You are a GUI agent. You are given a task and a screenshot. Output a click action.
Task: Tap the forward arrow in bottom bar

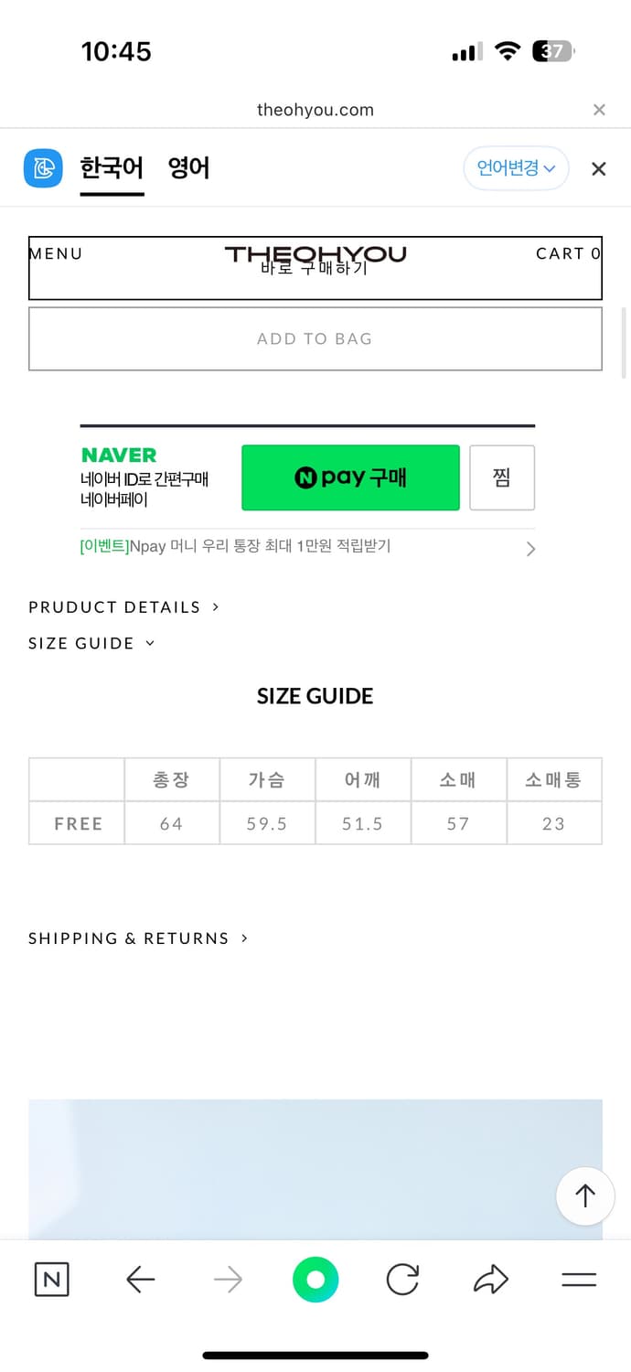228,1280
